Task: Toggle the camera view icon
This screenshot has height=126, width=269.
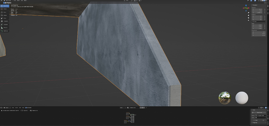Action: coord(249,18)
